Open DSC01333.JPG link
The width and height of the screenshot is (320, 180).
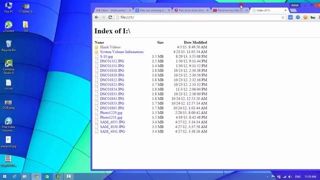[112, 66]
